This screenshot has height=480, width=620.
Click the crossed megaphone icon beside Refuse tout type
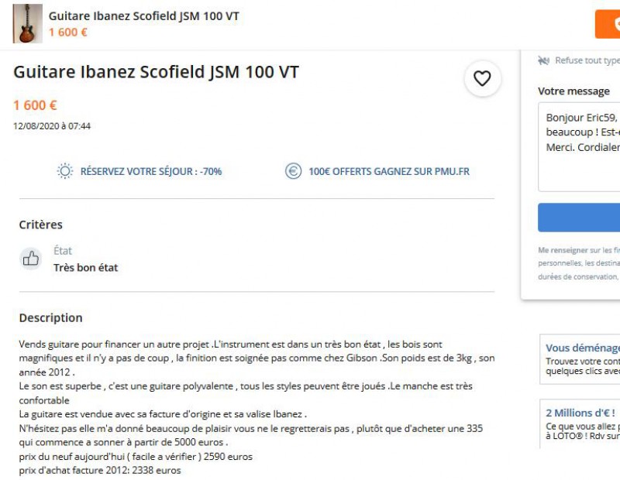pos(543,60)
